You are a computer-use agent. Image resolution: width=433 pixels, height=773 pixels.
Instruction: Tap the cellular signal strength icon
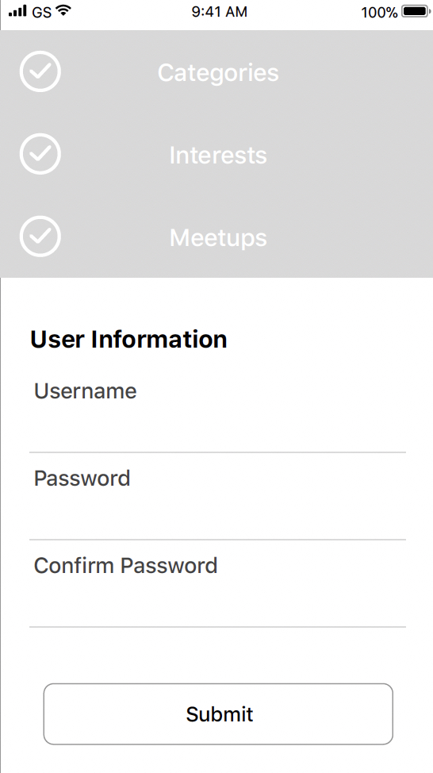17,11
